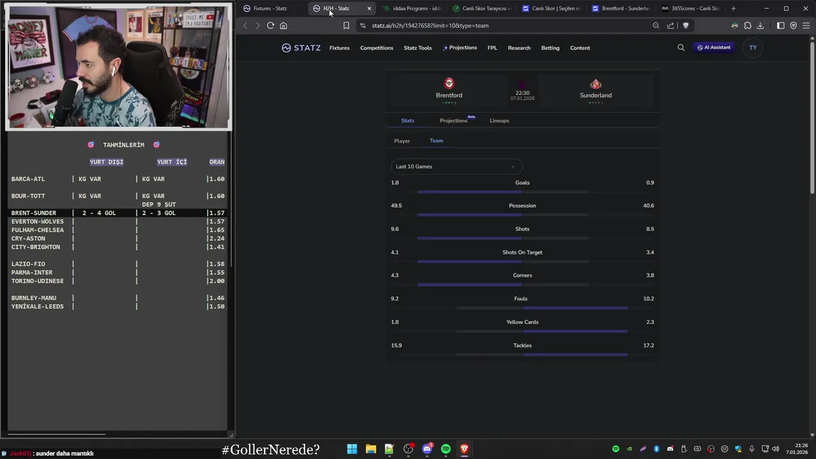Open the browser downloads icon

(x=760, y=25)
